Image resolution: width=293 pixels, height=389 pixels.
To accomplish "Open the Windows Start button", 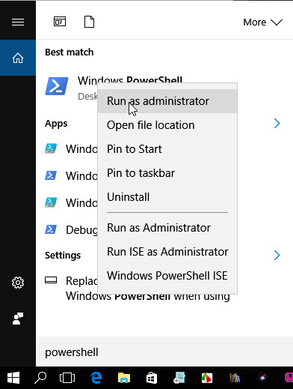I will tap(13, 378).
